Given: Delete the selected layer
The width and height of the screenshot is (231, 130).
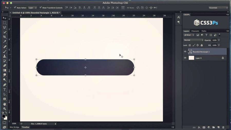Looking at the screenshot, I should pos(223,127).
